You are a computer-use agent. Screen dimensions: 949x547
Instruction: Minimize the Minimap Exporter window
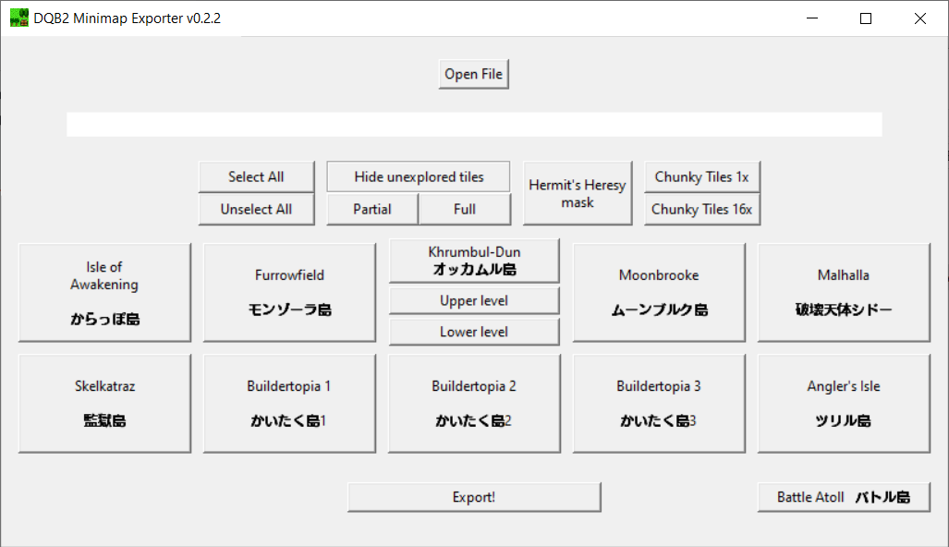coord(812,18)
